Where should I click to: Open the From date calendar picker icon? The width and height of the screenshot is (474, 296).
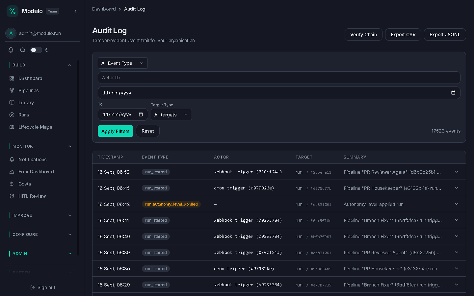(x=453, y=93)
